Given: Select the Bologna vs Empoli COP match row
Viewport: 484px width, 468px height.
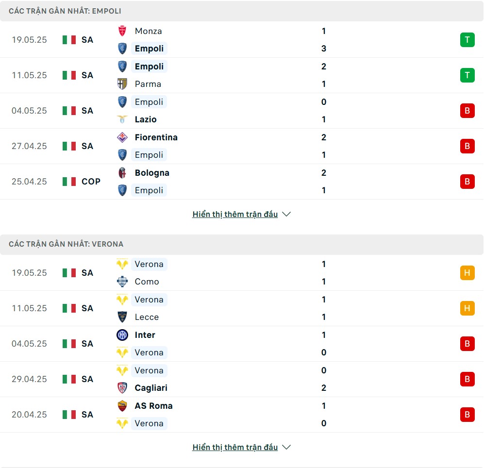Looking at the screenshot, I should point(242,182).
